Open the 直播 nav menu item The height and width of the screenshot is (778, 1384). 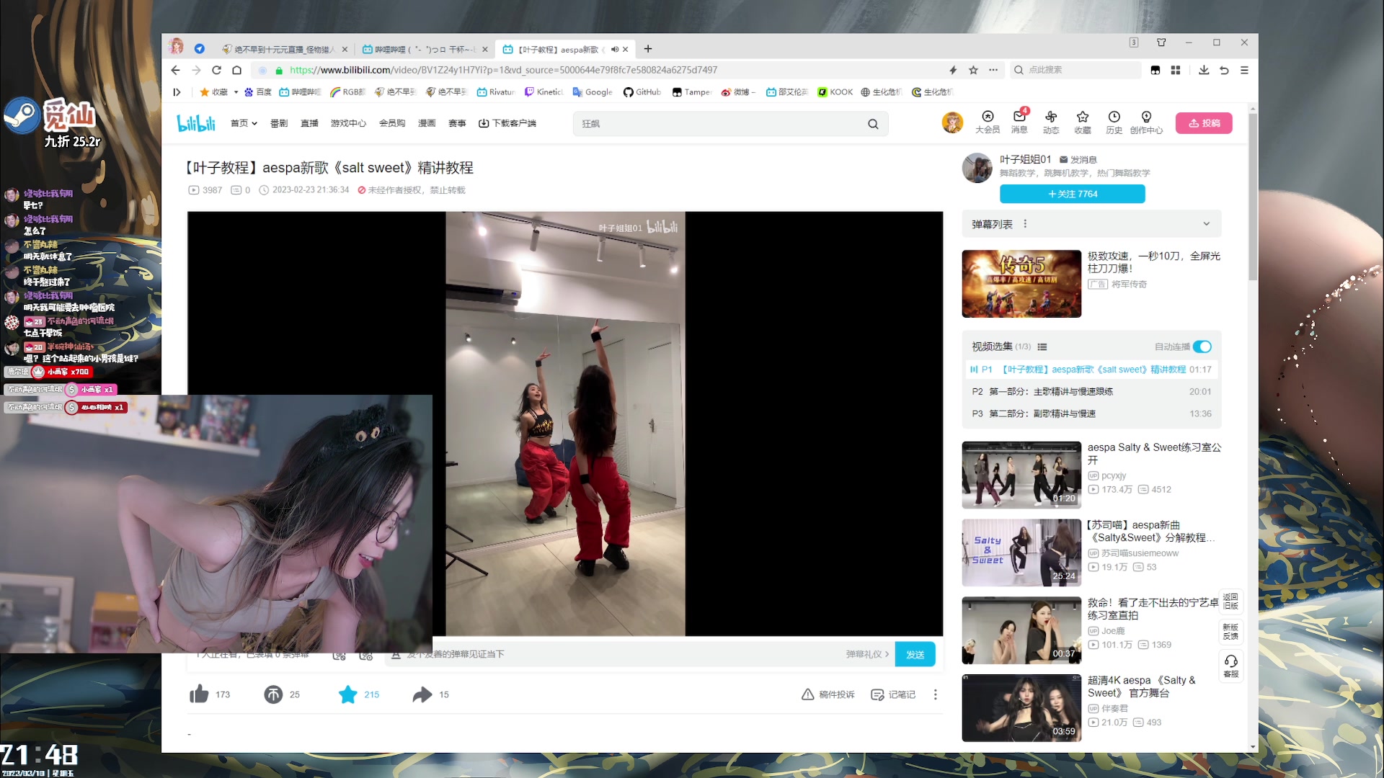[x=309, y=123]
